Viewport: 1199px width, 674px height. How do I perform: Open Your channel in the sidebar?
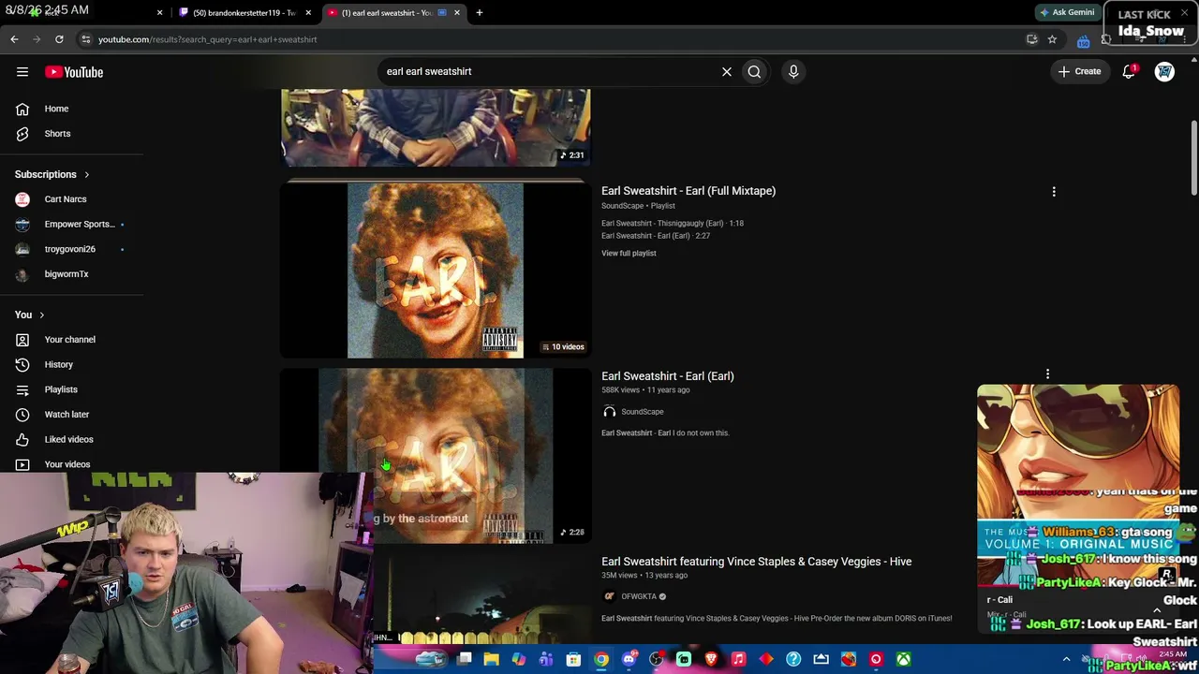[72, 340]
